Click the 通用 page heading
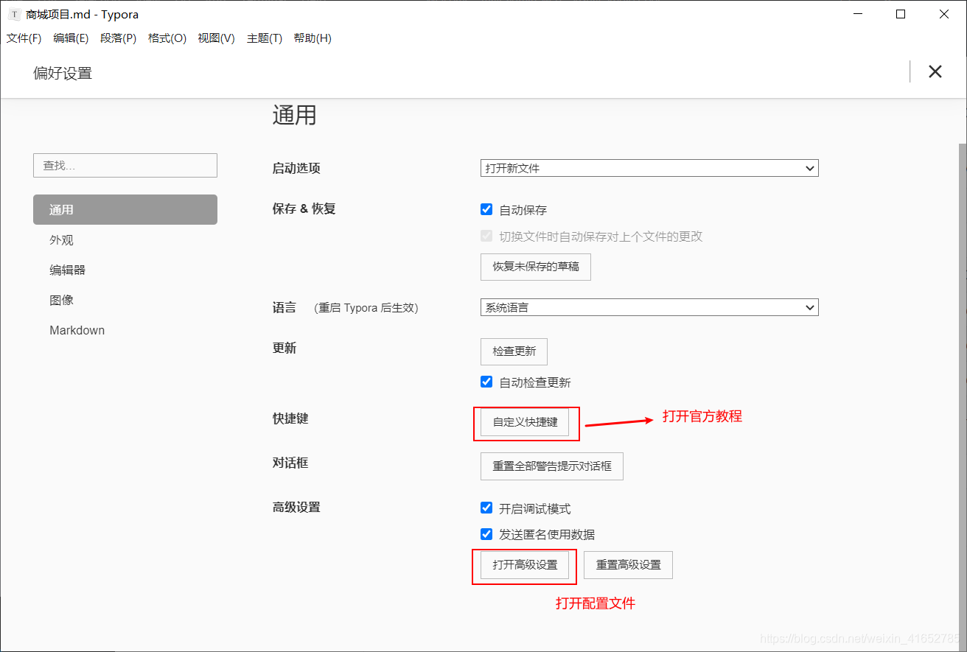This screenshot has height=652, width=967. (x=294, y=116)
